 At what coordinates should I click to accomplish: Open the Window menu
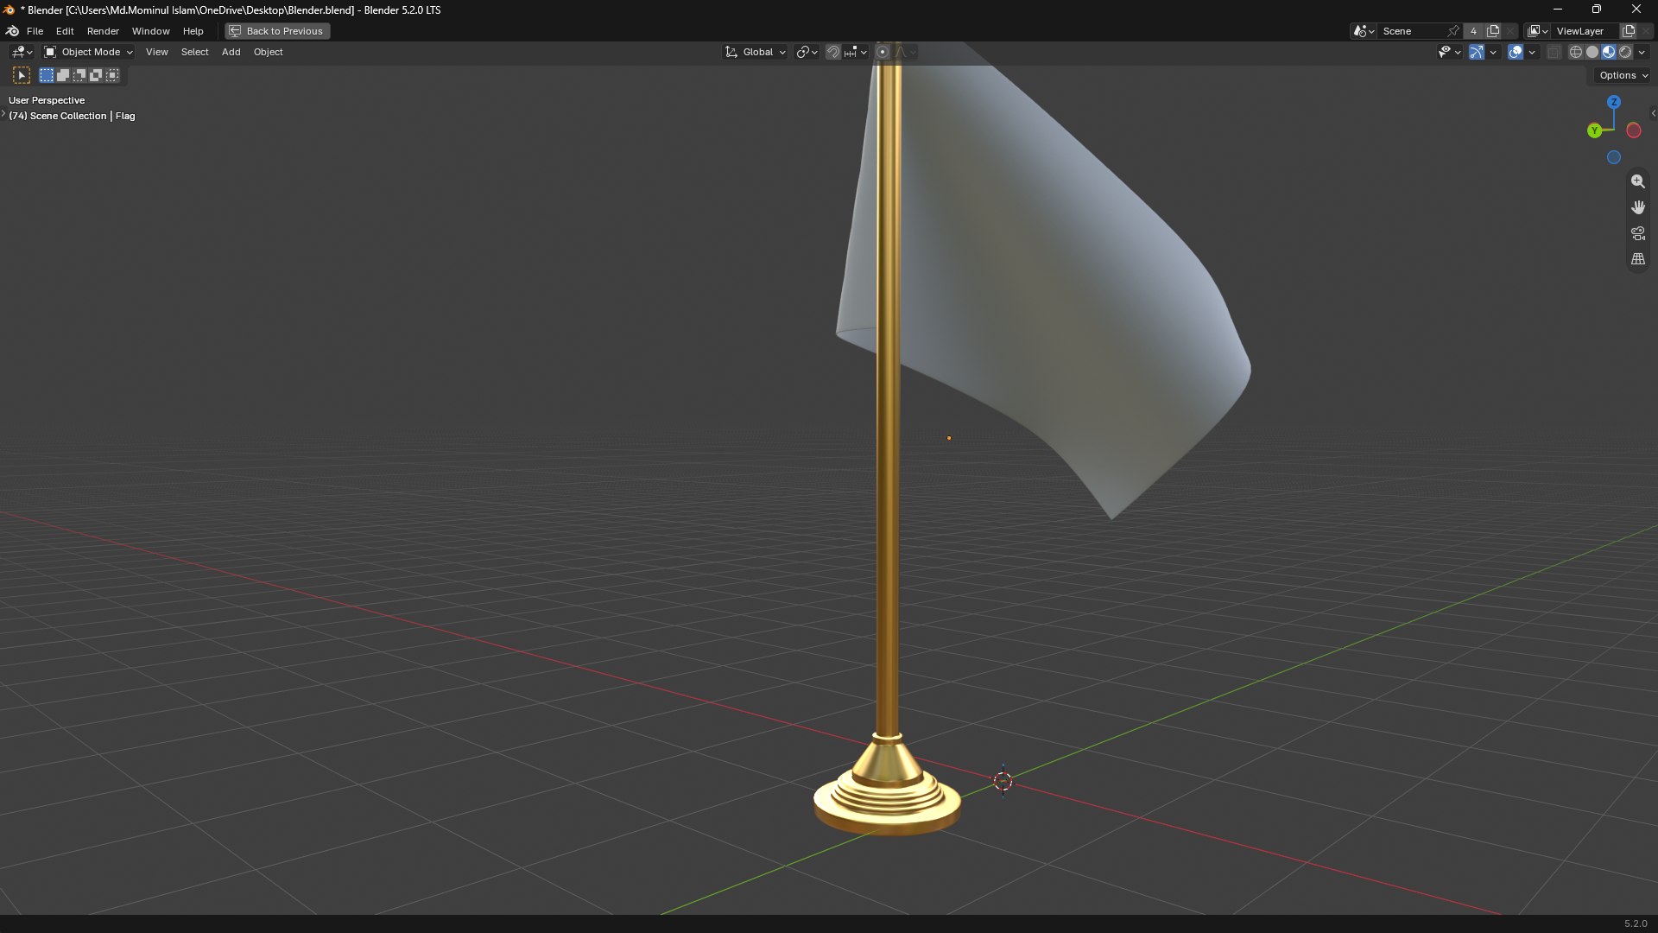pyautogui.click(x=150, y=31)
